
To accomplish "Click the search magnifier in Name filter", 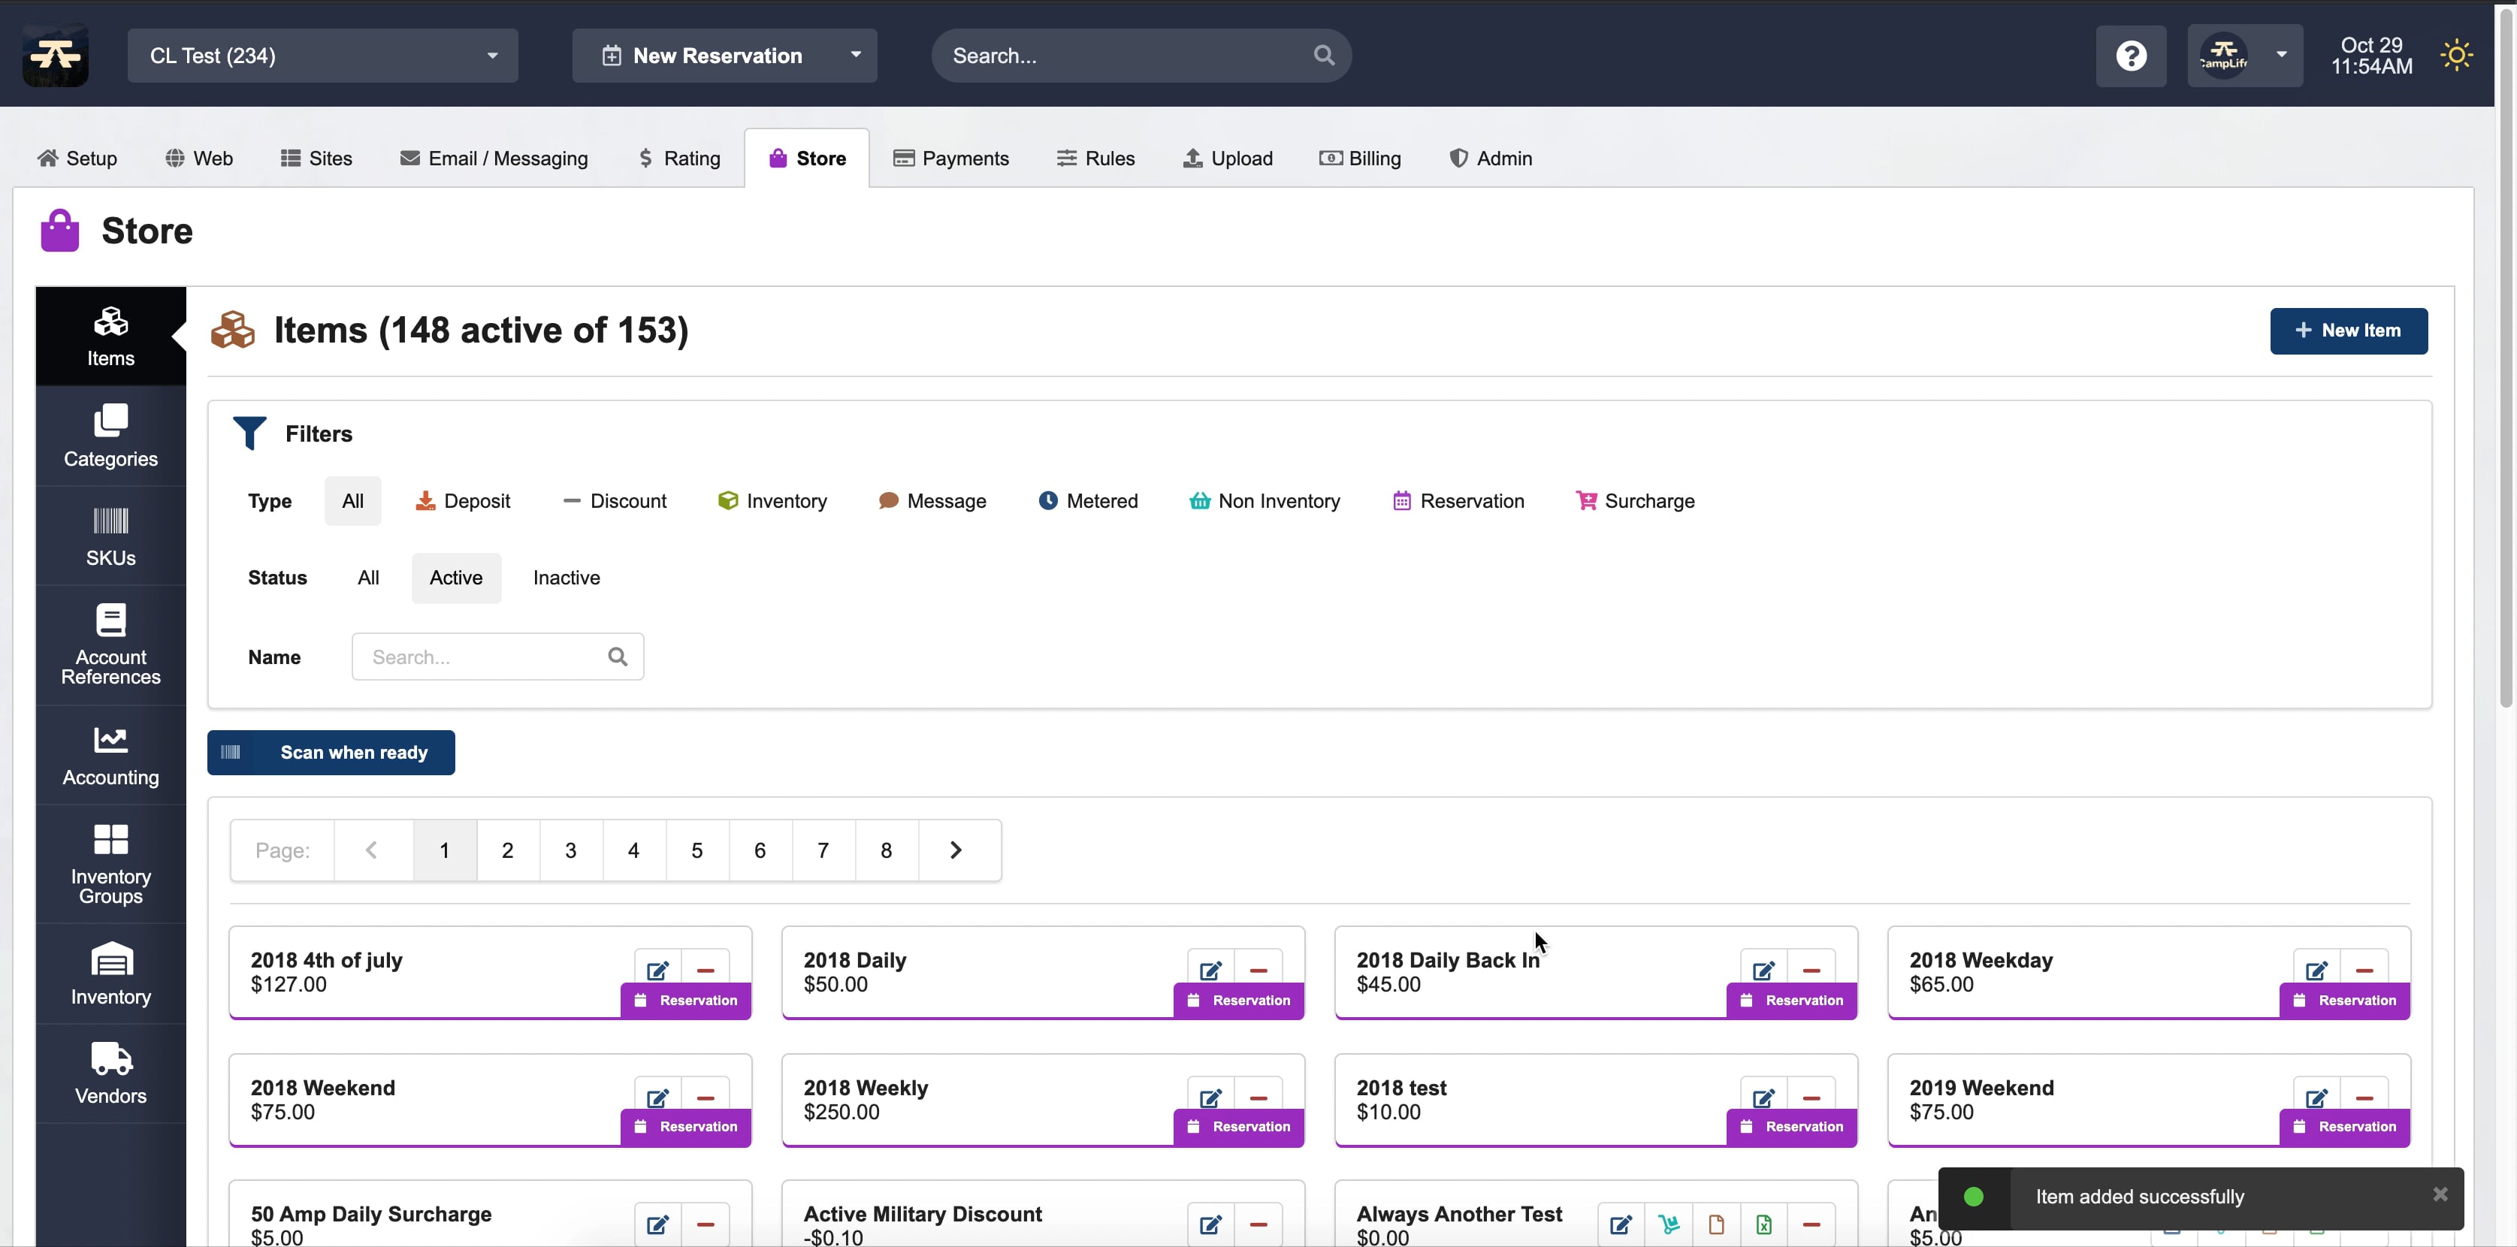I will click(618, 657).
